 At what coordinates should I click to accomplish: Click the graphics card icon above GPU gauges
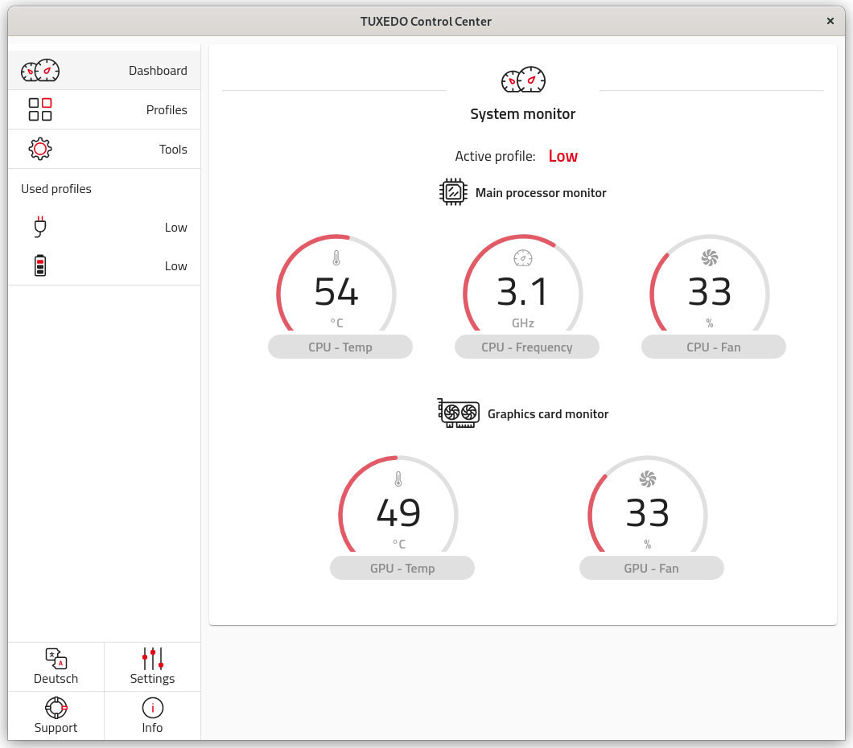(458, 413)
